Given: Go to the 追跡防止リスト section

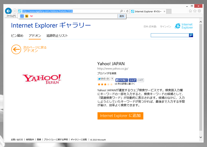Looking at the screenshot, I should [57, 36].
